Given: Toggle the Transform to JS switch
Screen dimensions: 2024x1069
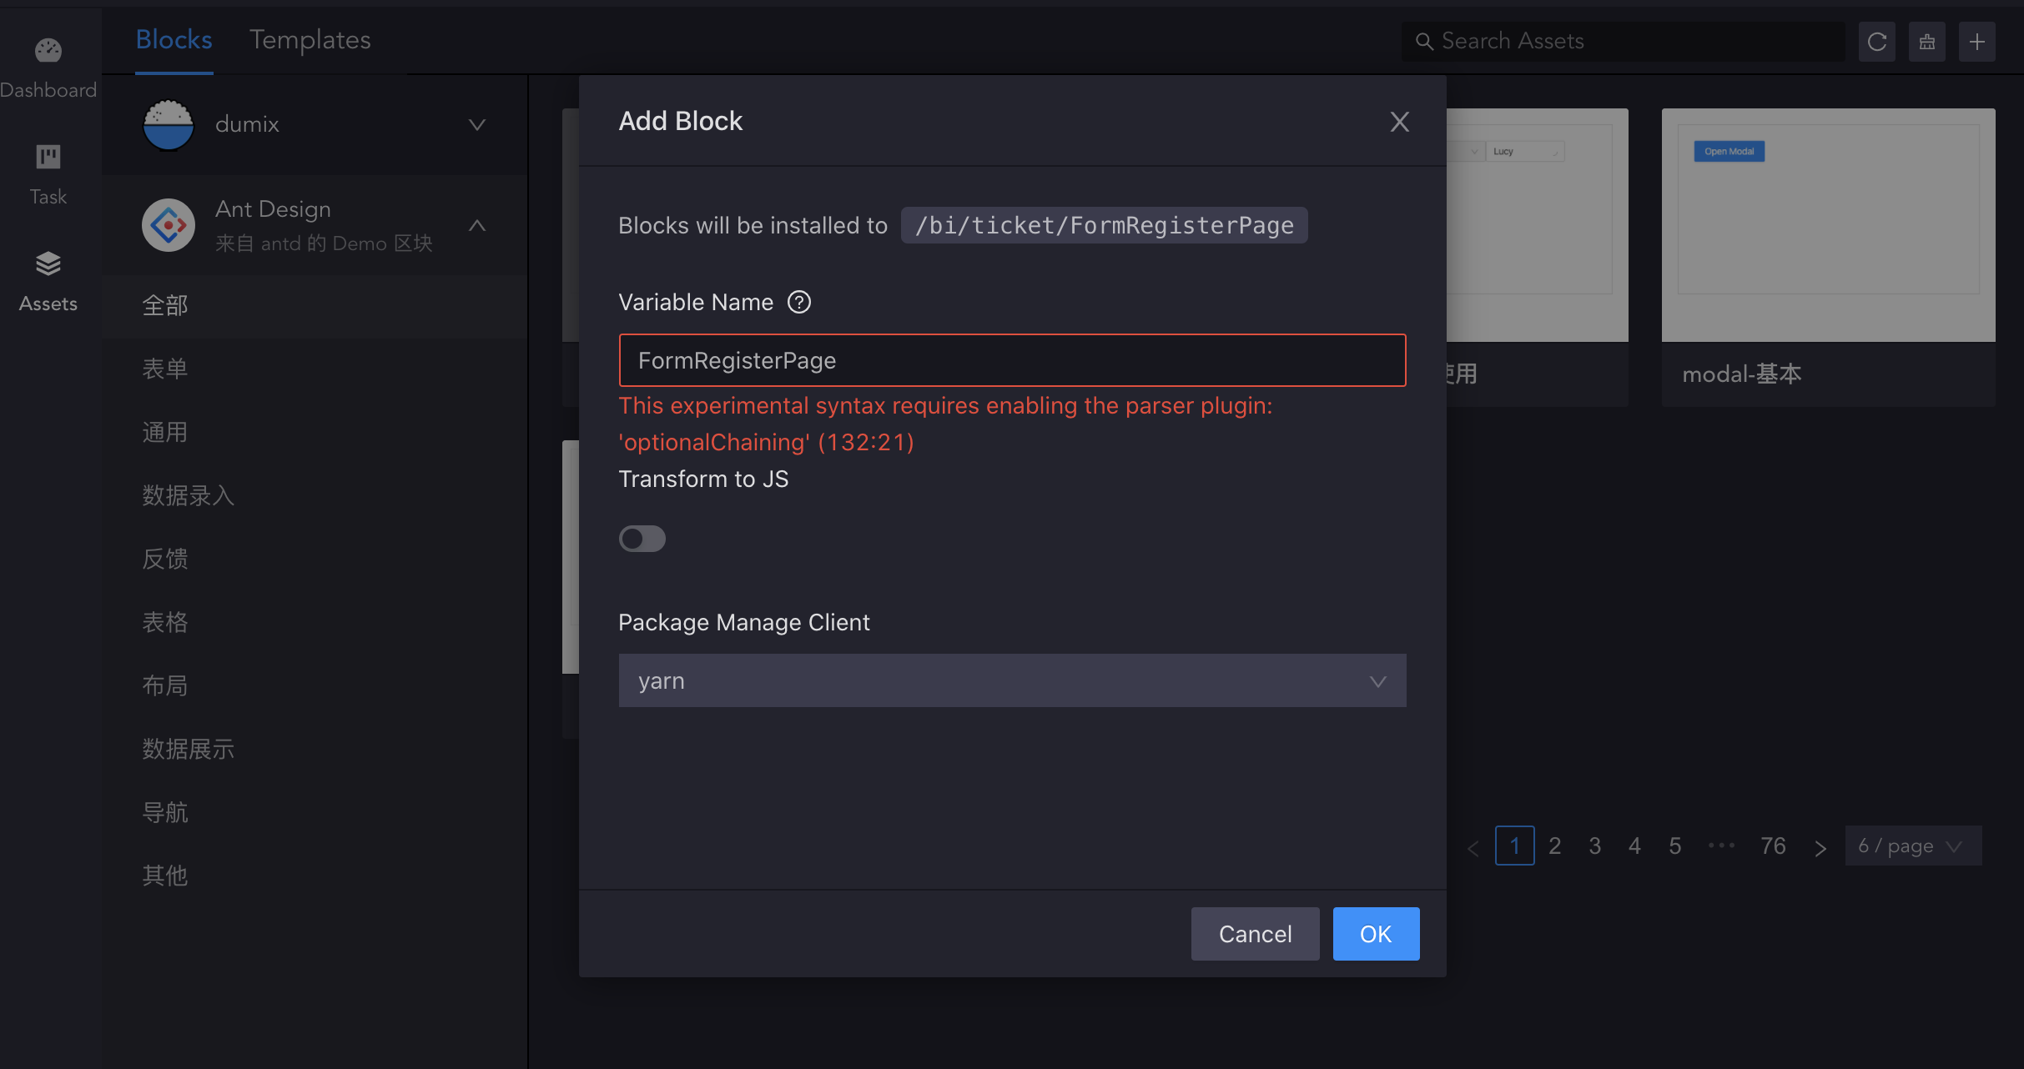Looking at the screenshot, I should 642,539.
